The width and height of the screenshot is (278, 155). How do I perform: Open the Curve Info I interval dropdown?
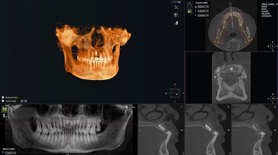tap(203, 11)
